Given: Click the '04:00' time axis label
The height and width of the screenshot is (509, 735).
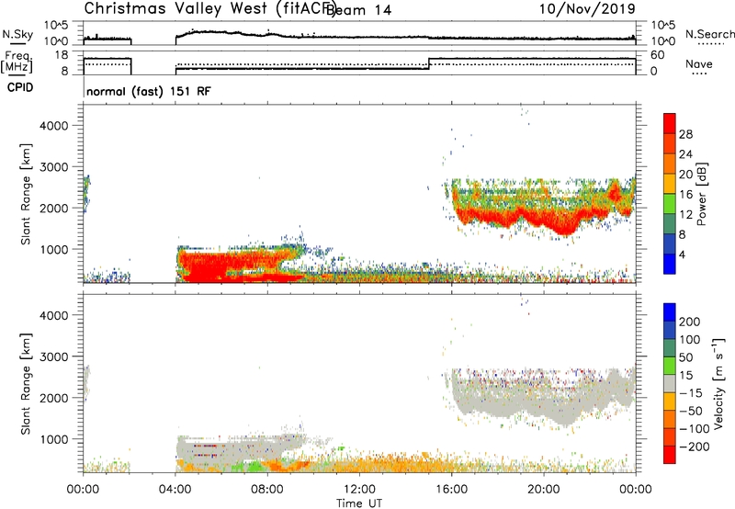Looking at the screenshot, I should [x=175, y=490].
